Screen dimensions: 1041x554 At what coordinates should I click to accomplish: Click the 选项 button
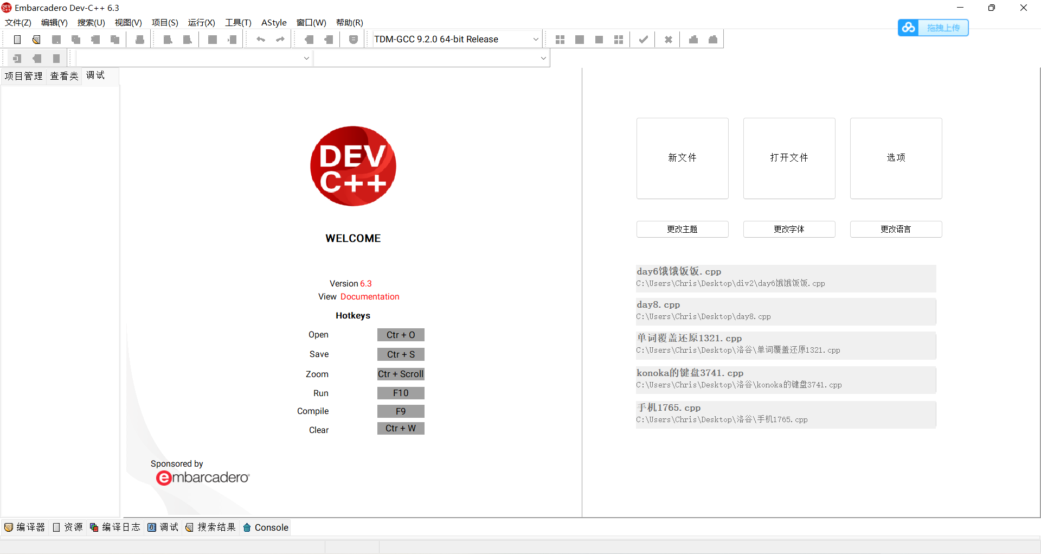point(896,158)
